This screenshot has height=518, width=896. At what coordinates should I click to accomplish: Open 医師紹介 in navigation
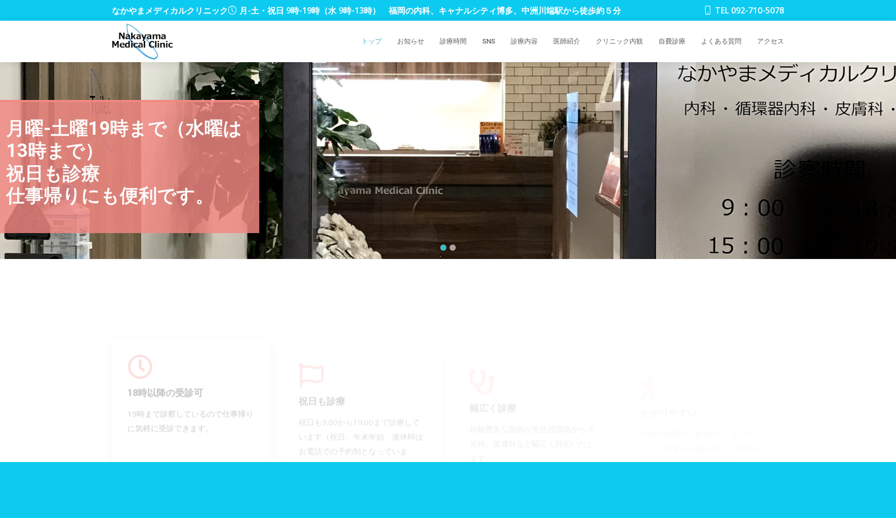(x=566, y=41)
